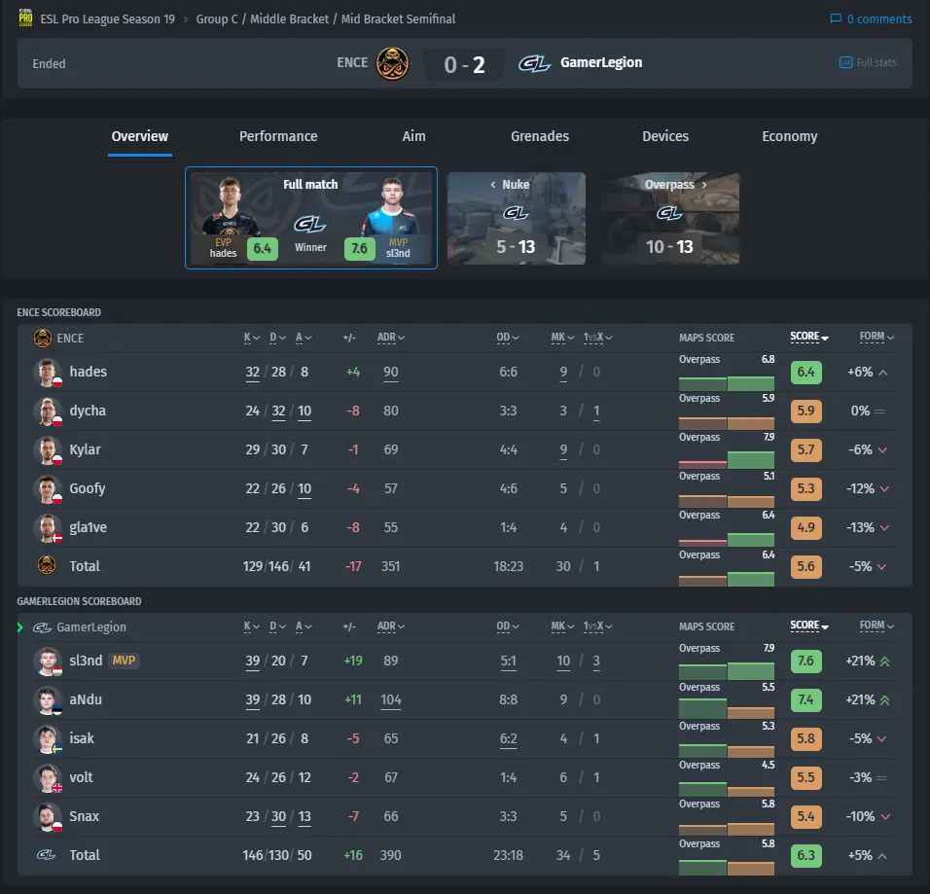Click sl3nd player avatar in scoreboard
Screen dimensions: 930x894
click(x=48, y=662)
